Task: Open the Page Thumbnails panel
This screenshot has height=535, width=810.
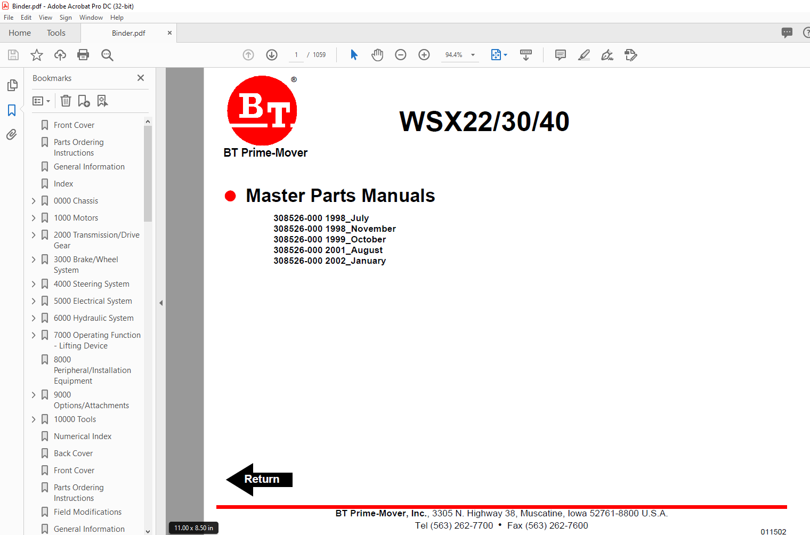Action: pos(12,85)
